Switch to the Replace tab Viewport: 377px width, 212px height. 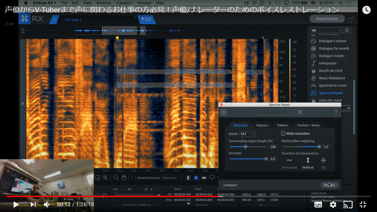(x=262, y=125)
